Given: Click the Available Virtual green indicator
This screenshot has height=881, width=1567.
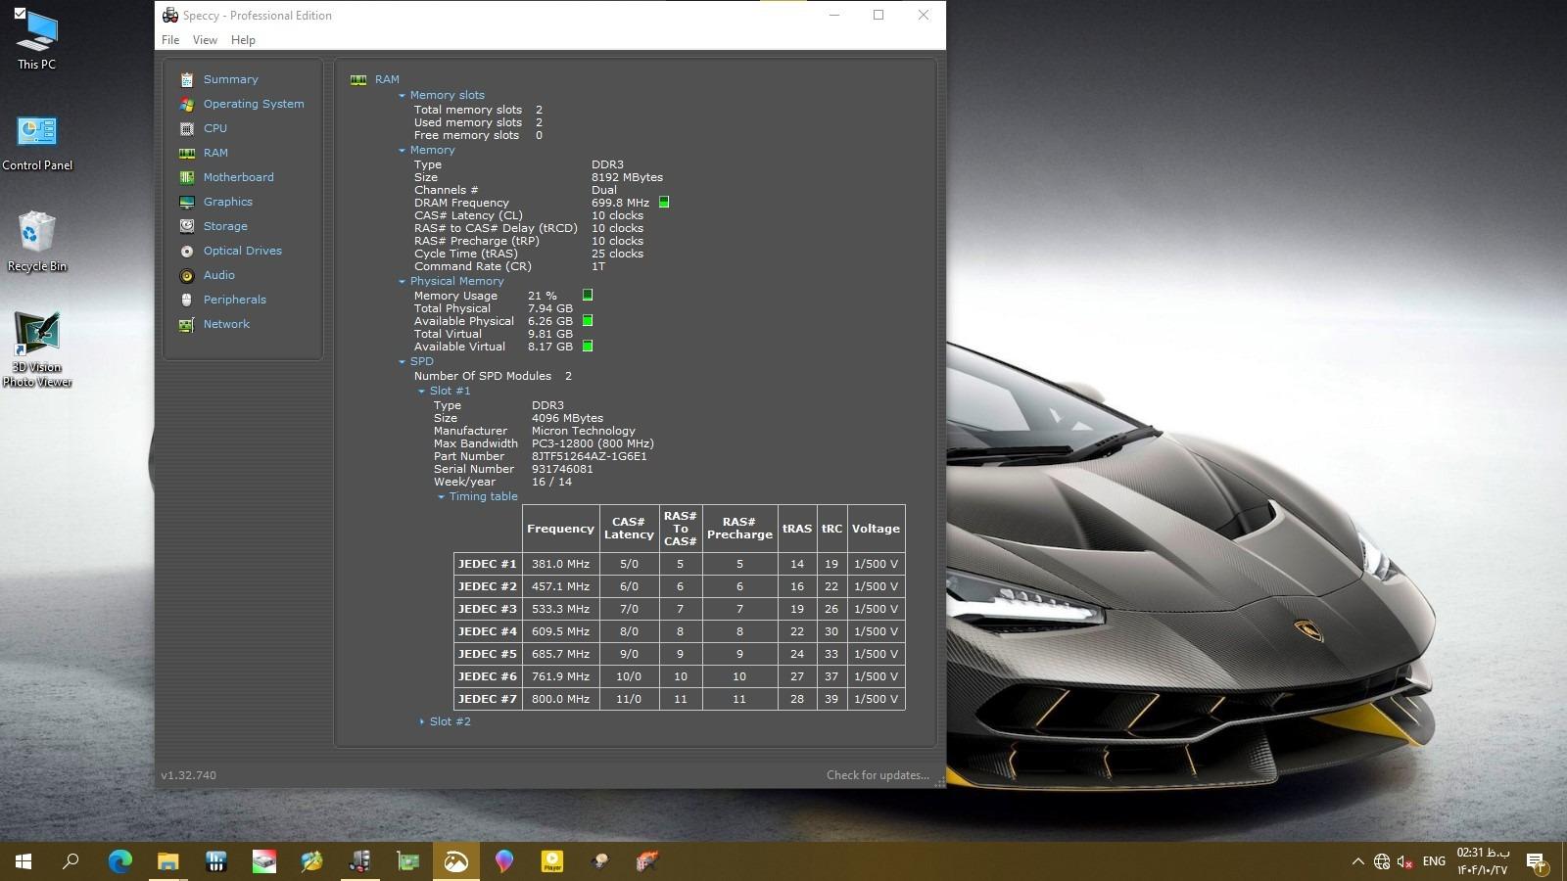Looking at the screenshot, I should 588,346.
